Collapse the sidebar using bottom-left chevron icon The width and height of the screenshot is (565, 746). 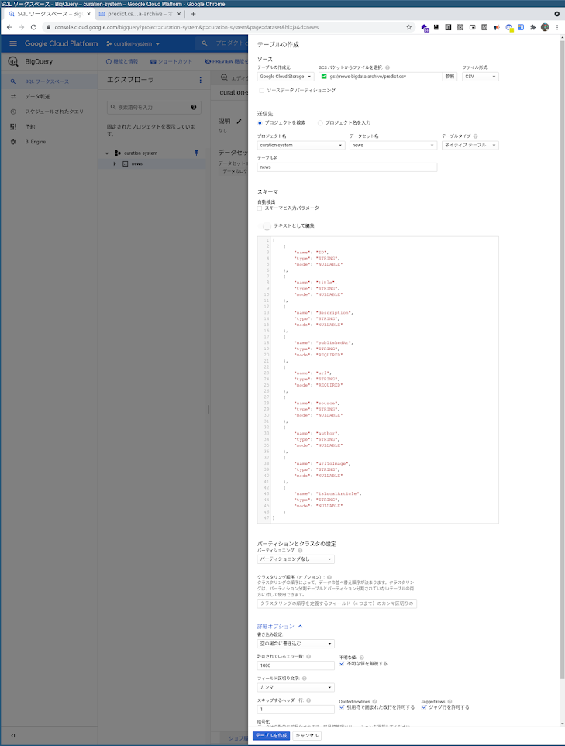click(13, 735)
